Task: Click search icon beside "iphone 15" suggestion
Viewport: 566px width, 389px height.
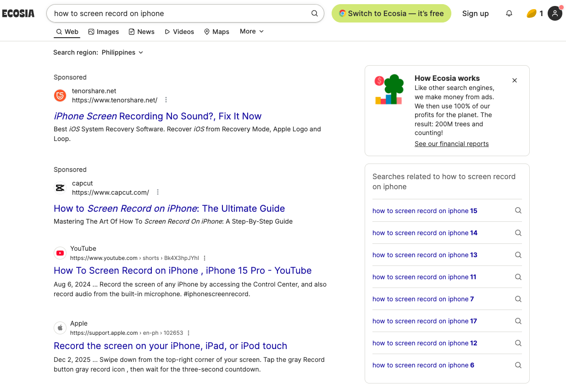Action: [x=518, y=211]
